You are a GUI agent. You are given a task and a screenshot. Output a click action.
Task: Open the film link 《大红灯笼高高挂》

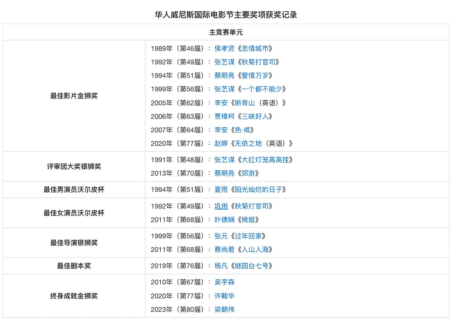pyautogui.click(x=265, y=160)
